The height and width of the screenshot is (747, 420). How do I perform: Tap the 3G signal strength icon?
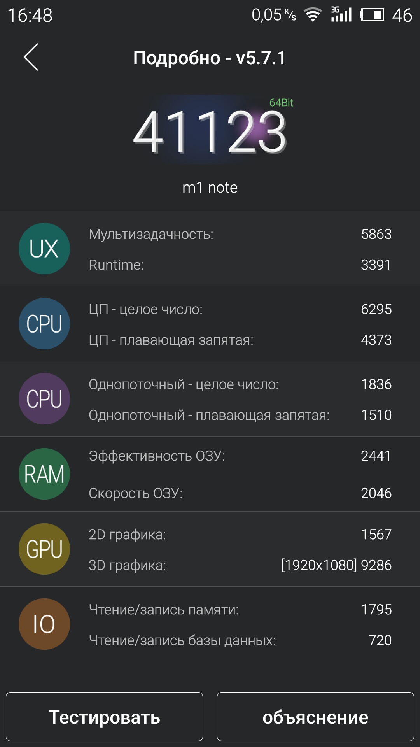tap(341, 14)
